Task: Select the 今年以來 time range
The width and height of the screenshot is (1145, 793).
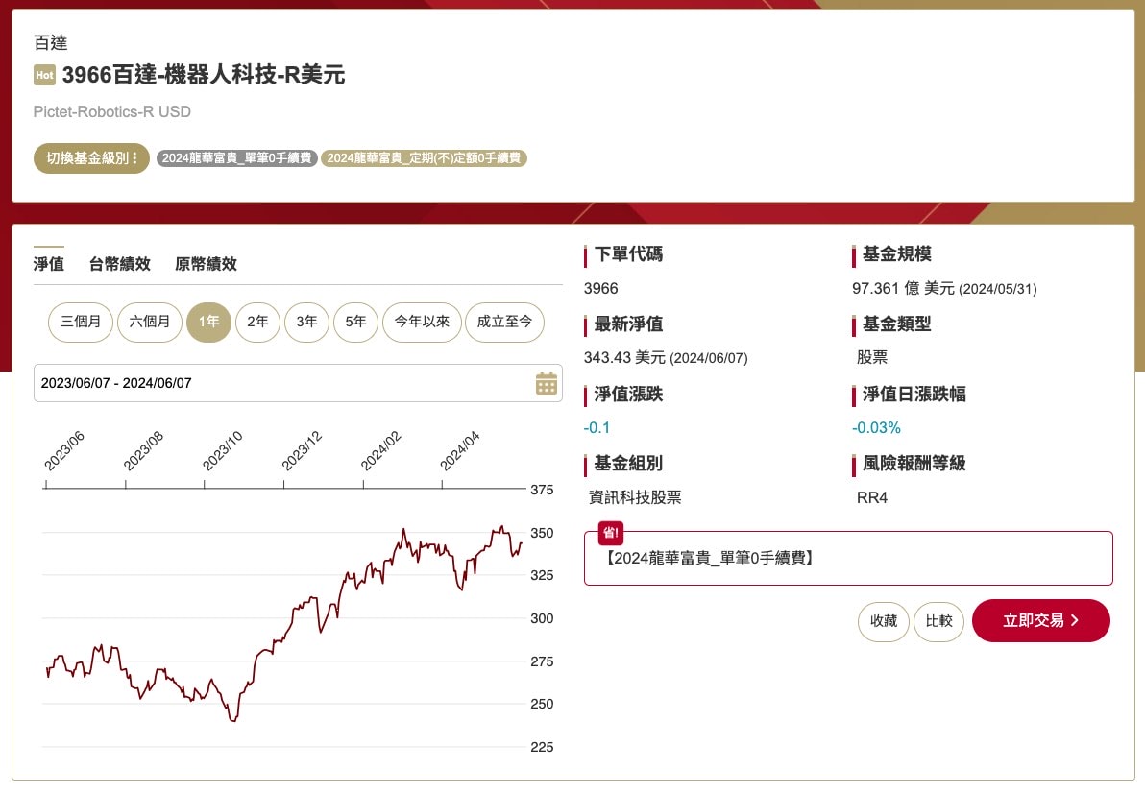Action: [422, 322]
